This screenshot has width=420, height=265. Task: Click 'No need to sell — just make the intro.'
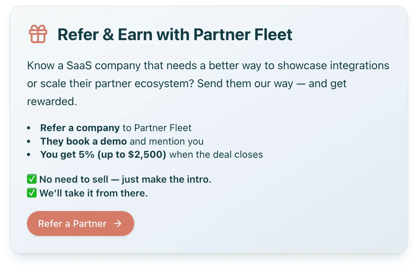click(125, 180)
